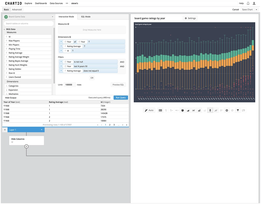Add a pipeline step with plus circle
Screen dimensions: 261x204
(26, 146)
